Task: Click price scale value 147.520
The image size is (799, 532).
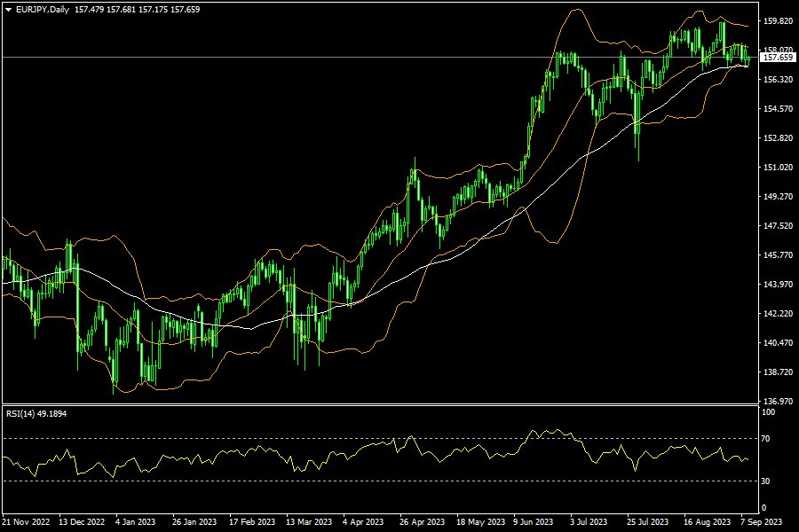Action: point(778,225)
